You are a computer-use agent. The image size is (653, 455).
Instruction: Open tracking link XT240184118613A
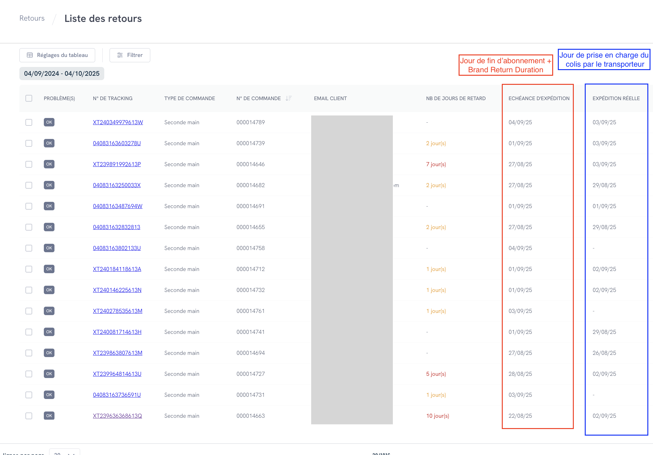[117, 269]
